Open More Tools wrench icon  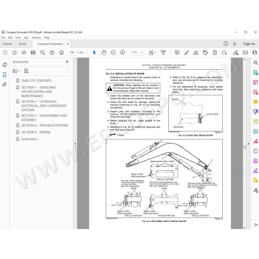point(256,191)
